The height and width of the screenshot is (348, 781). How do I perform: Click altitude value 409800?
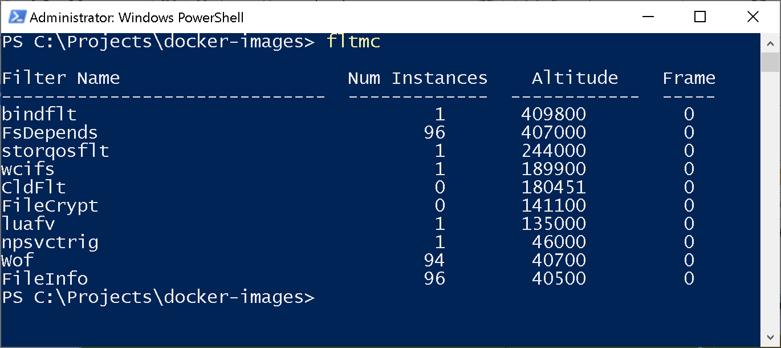(x=553, y=115)
